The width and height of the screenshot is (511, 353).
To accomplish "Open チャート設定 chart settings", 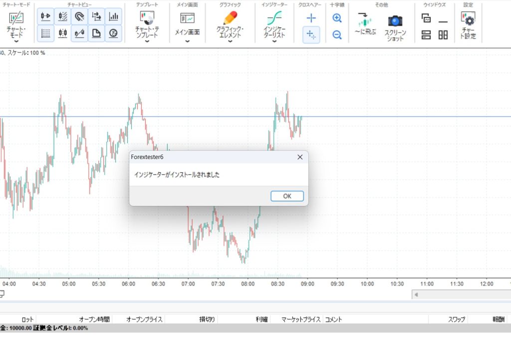I will pos(468,25).
